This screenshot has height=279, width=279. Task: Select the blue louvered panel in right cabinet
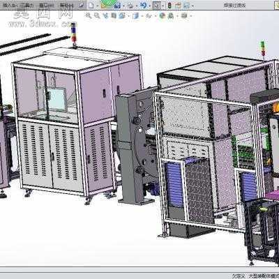[174, 185]
